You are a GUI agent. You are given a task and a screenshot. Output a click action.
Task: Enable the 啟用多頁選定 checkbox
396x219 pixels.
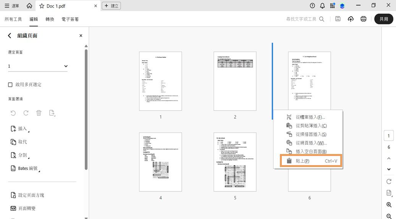click(10, 85)
